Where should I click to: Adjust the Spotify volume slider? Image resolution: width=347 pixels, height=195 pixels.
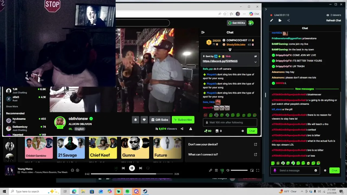click(239, 170)
